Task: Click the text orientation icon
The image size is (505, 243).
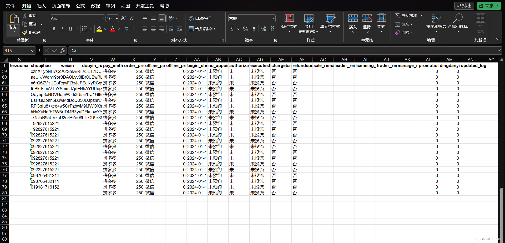Action: (x=171, y=18)
